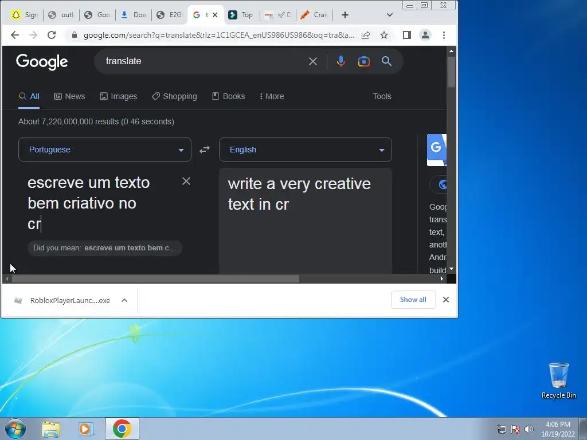Select the All results tab
The width and height of the screenshot is (587, 440).
pyautogui.click(x=29, y=96)
